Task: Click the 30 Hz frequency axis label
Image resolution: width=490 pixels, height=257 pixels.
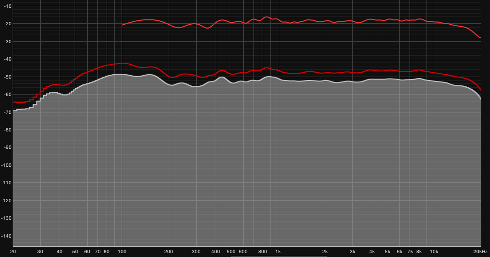Action: [40, 251]
